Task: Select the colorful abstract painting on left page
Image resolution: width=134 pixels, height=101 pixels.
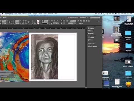Action: coord(15,56)
